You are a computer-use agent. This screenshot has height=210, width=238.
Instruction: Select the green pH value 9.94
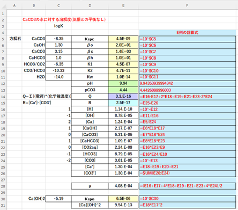coord(123,83)
